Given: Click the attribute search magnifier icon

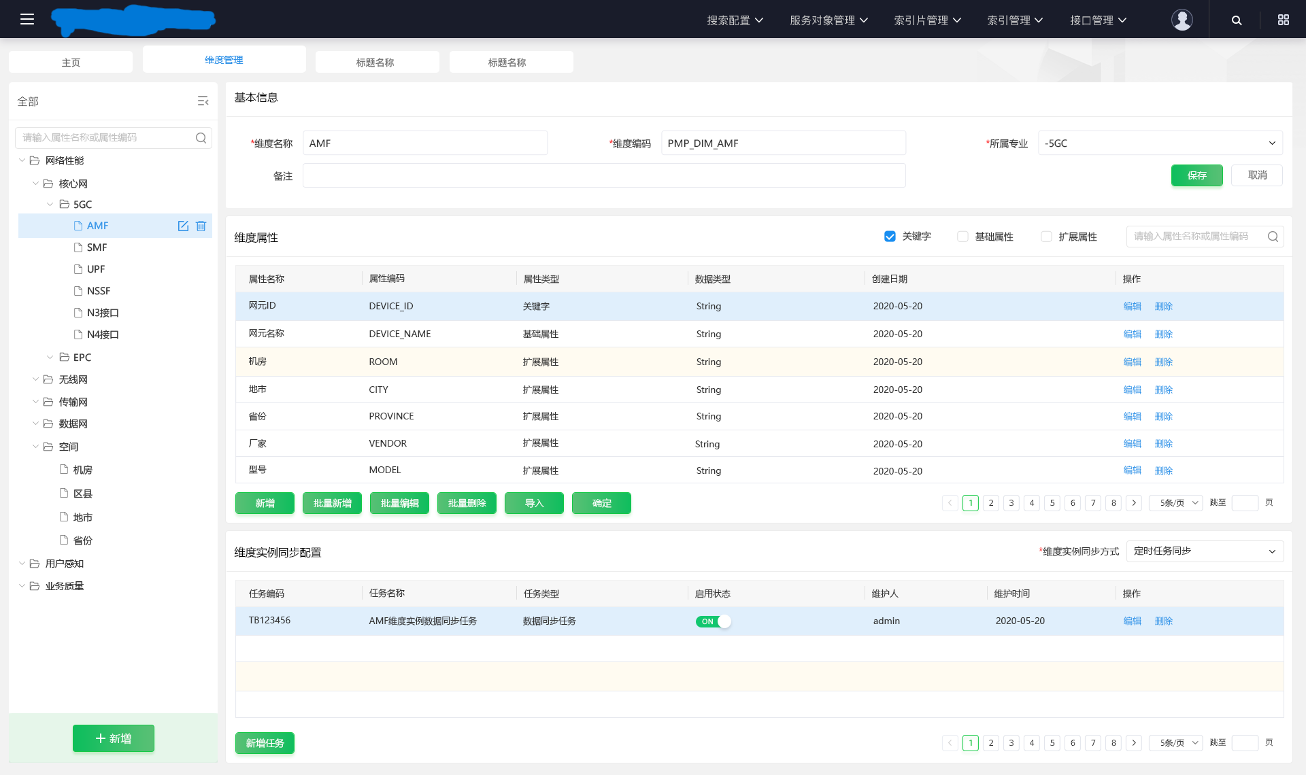Looking at the screenshot, I should (x=1273, y=237).
